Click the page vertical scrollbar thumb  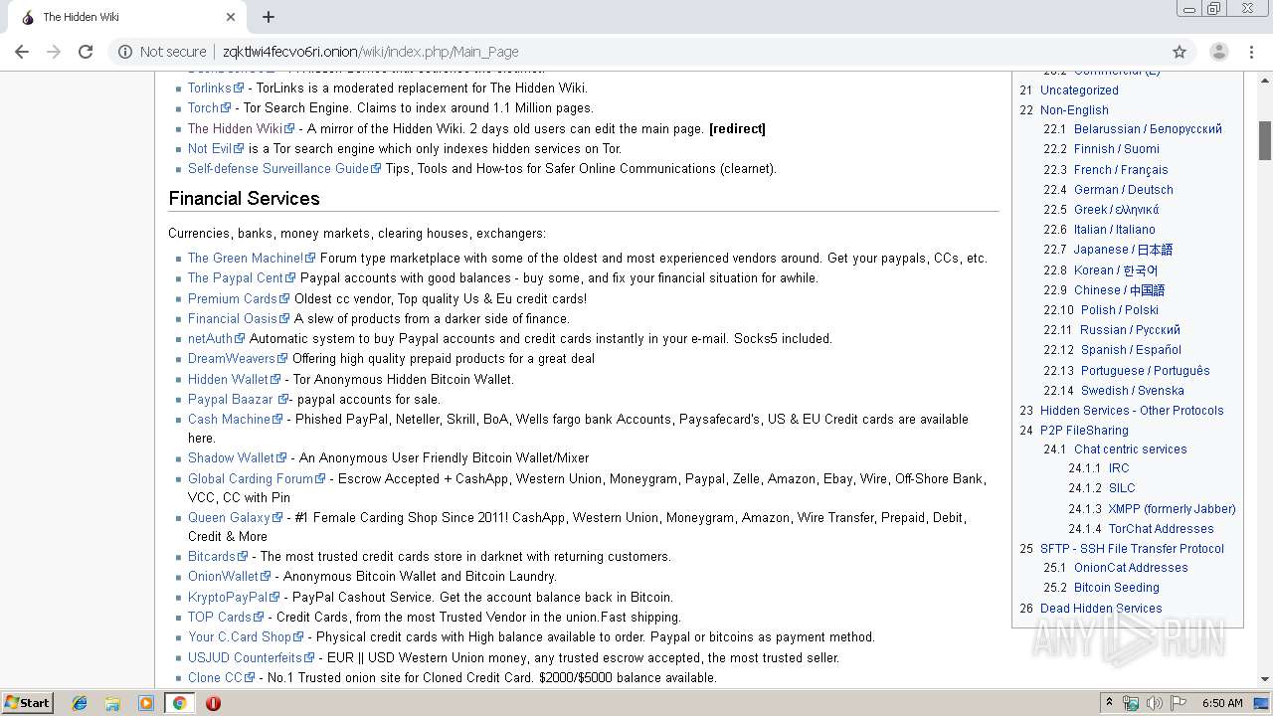pos(1265,139)
